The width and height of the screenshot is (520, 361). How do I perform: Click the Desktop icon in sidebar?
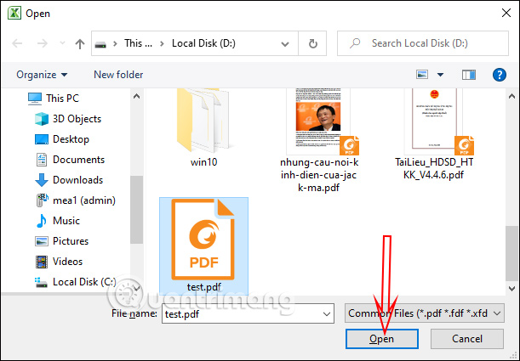pos(42,139)
